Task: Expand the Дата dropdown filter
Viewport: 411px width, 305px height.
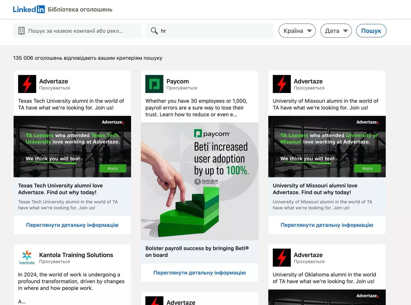Action: 336,31
